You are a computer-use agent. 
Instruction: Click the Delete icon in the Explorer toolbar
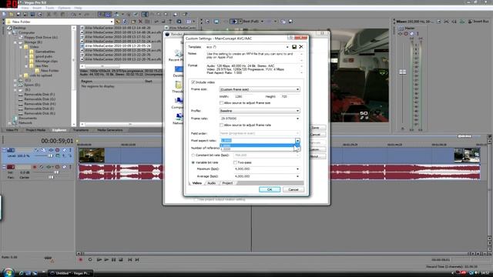[x=140, y=22]
